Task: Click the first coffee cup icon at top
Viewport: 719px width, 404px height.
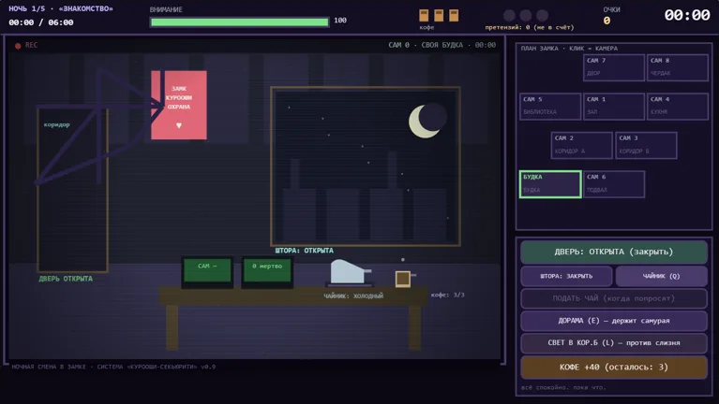Action: point(424,15)
